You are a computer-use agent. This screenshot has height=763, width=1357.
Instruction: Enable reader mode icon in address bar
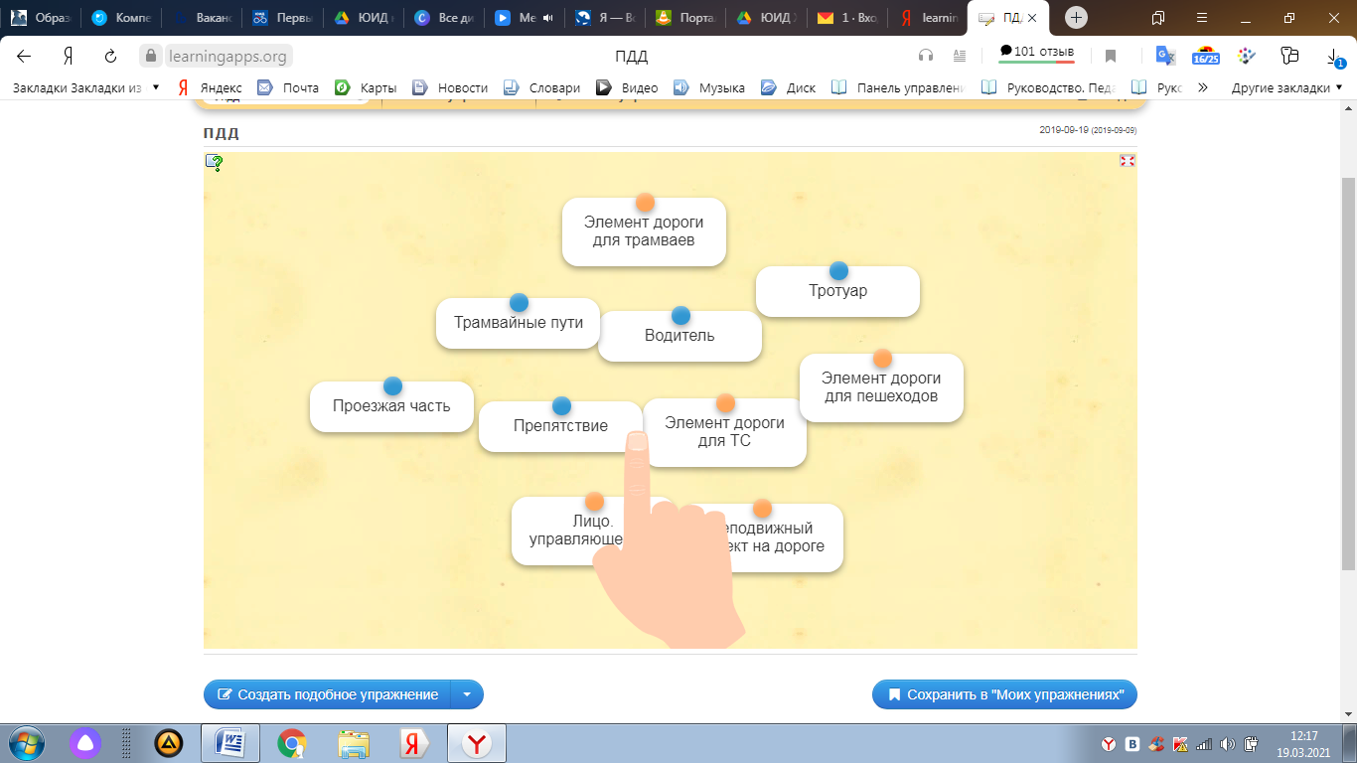[x=959, y=57]
